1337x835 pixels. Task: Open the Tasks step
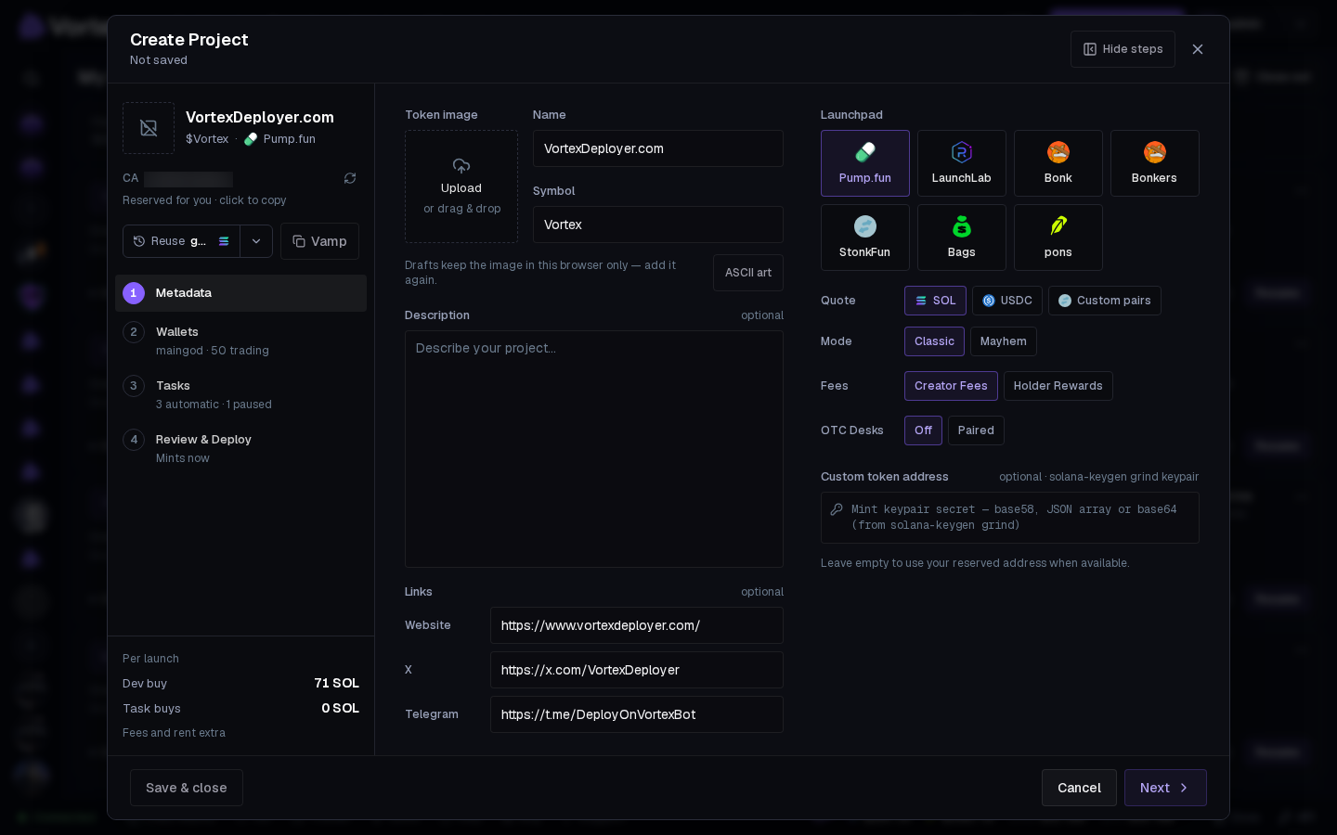point(240,394)
